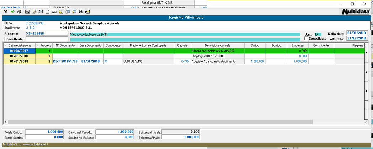Click the Carico column header
This screenshot has width=373, height=149.
[255, 45]
